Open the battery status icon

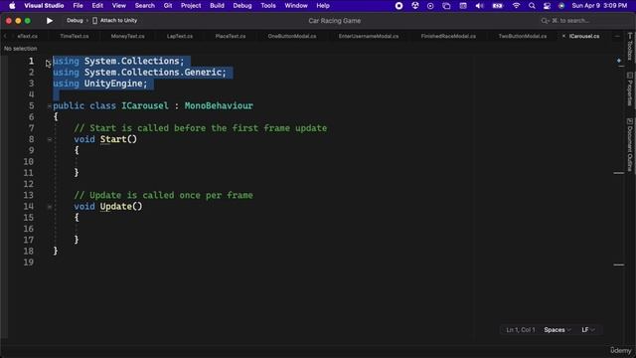(498, 6)
